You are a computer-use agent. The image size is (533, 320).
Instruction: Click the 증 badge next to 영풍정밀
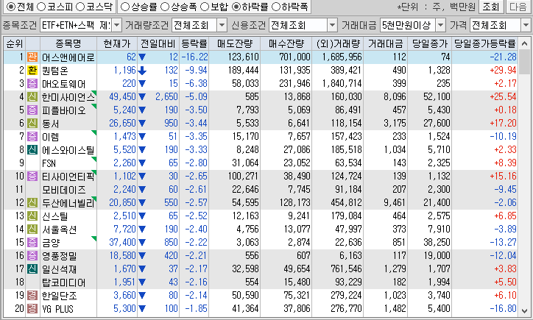click(32, 256)
